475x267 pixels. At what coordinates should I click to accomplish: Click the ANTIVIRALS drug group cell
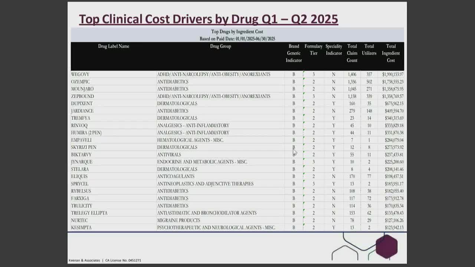(x=169, y=155)
